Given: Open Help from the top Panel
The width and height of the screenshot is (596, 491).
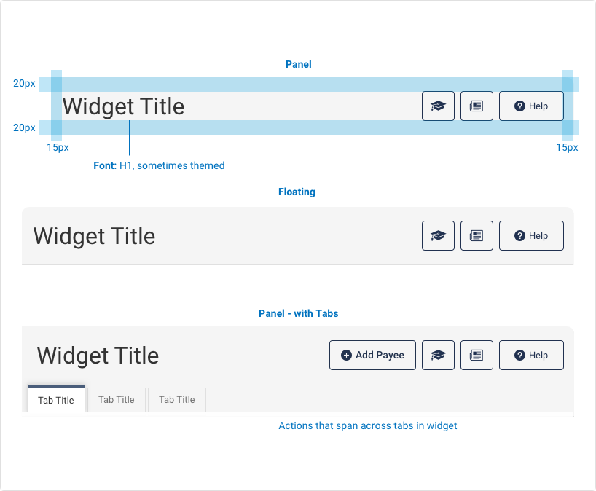Looking at the screenshot, I should [531, 106].
